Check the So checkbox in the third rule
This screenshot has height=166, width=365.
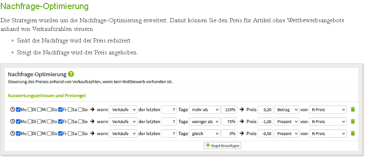[80, 133]
